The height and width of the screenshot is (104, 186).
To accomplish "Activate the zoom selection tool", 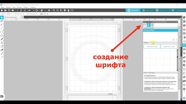I will point(61,10).
